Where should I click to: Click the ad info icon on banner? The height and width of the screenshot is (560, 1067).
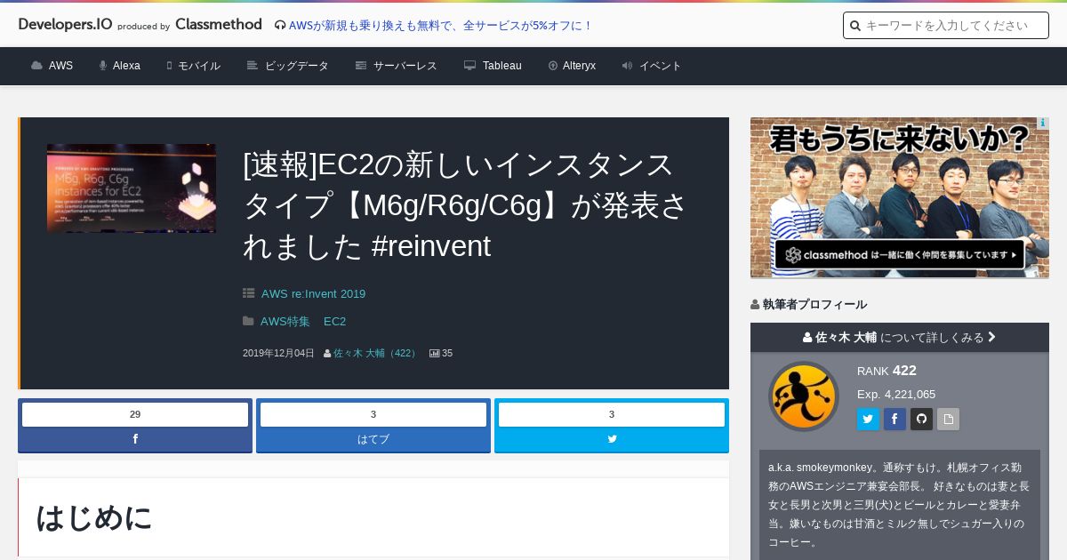tap(1043, 124)
